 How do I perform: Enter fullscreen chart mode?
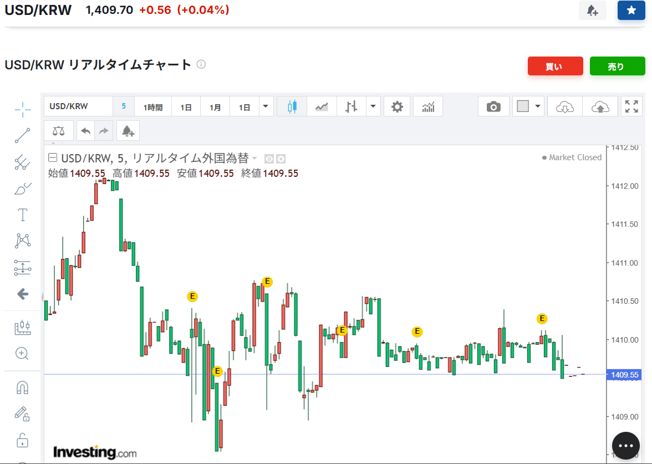coord(631,106)
